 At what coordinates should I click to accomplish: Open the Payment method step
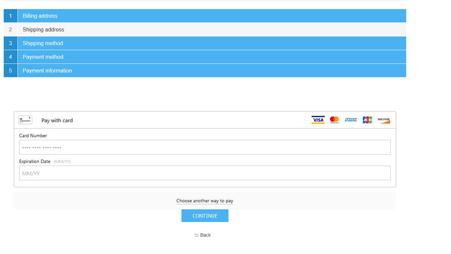click(205, 57)
